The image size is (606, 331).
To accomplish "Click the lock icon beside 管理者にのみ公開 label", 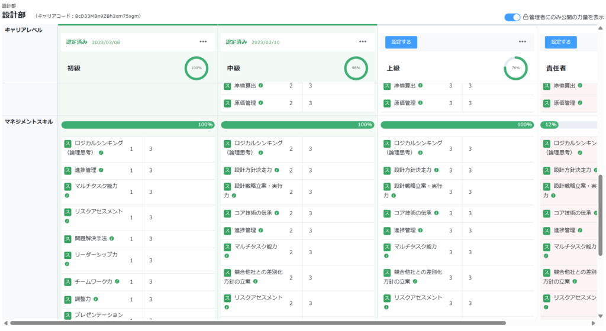I will point(525,18).
